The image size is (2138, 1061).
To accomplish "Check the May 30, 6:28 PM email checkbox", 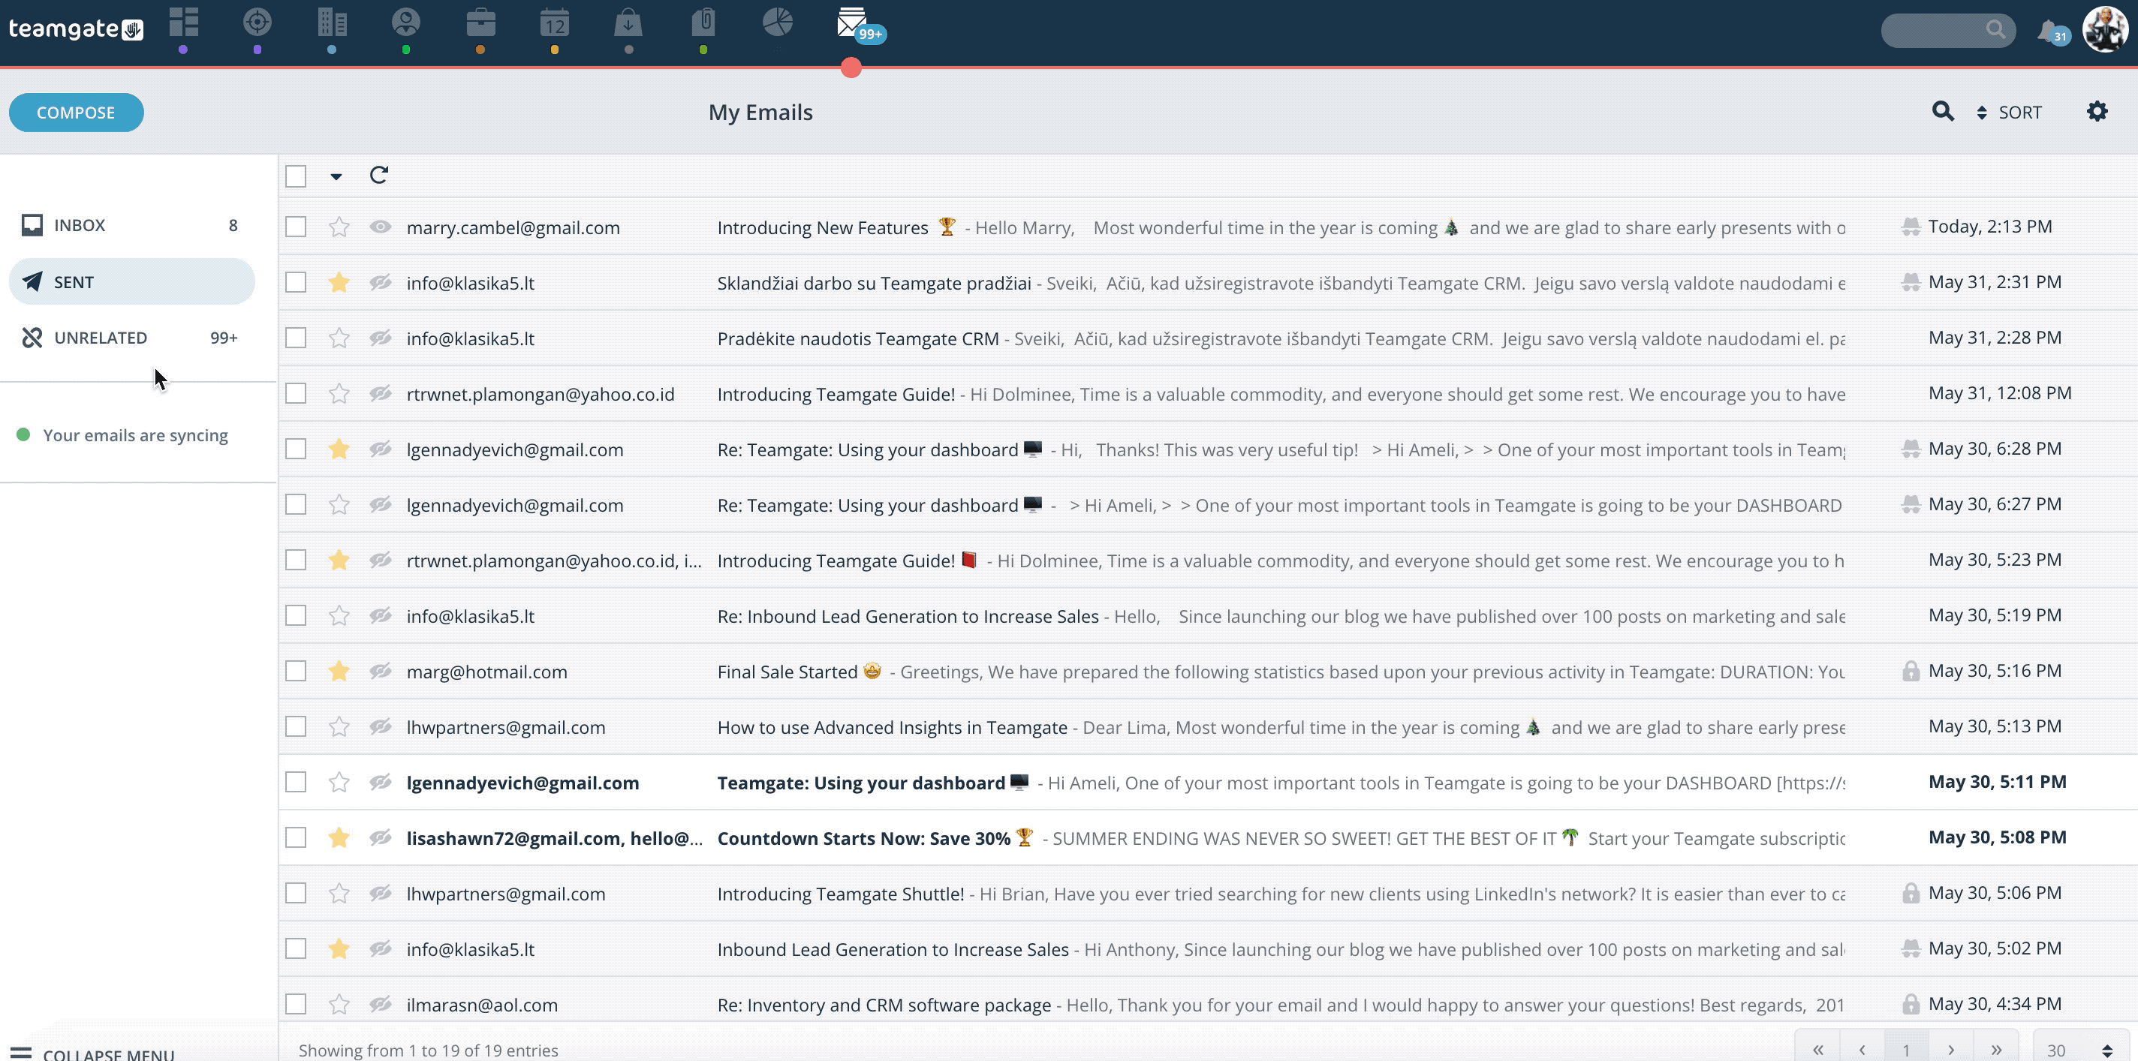I will click(x=296, y=449).
